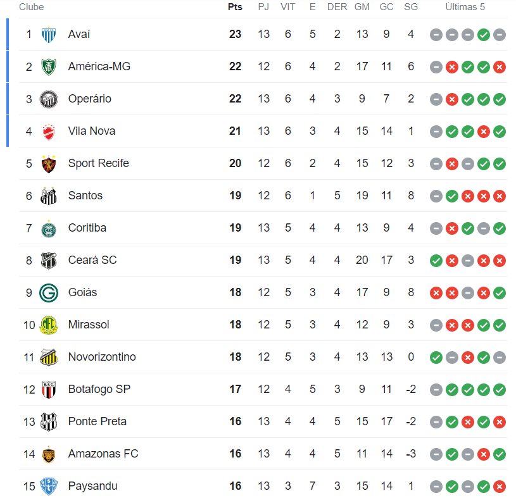
Task: Click the Avaí club crest icon
Action: [x=49, y=35]
